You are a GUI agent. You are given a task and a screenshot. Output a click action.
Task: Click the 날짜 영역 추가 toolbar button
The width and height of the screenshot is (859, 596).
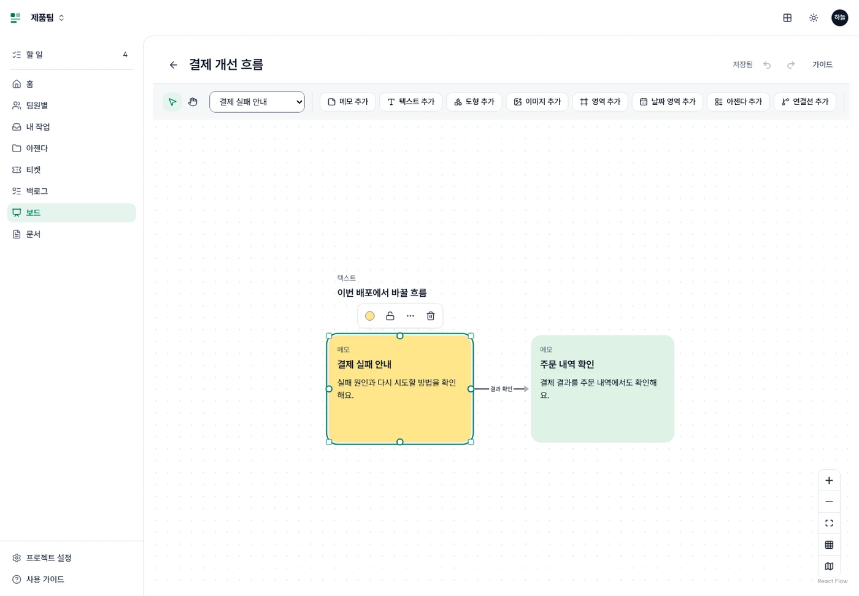pos(668,102)
